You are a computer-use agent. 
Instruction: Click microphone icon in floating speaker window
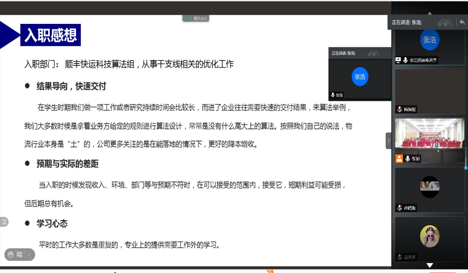[333, 95]
